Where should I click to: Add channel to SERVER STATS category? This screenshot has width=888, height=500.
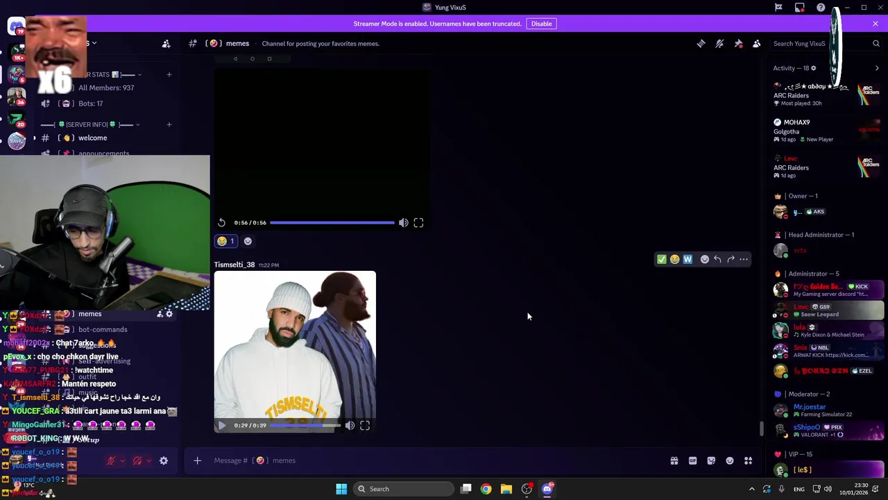tap(169, 74)
